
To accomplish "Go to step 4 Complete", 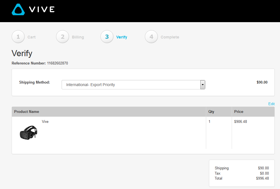I will 162,37.
